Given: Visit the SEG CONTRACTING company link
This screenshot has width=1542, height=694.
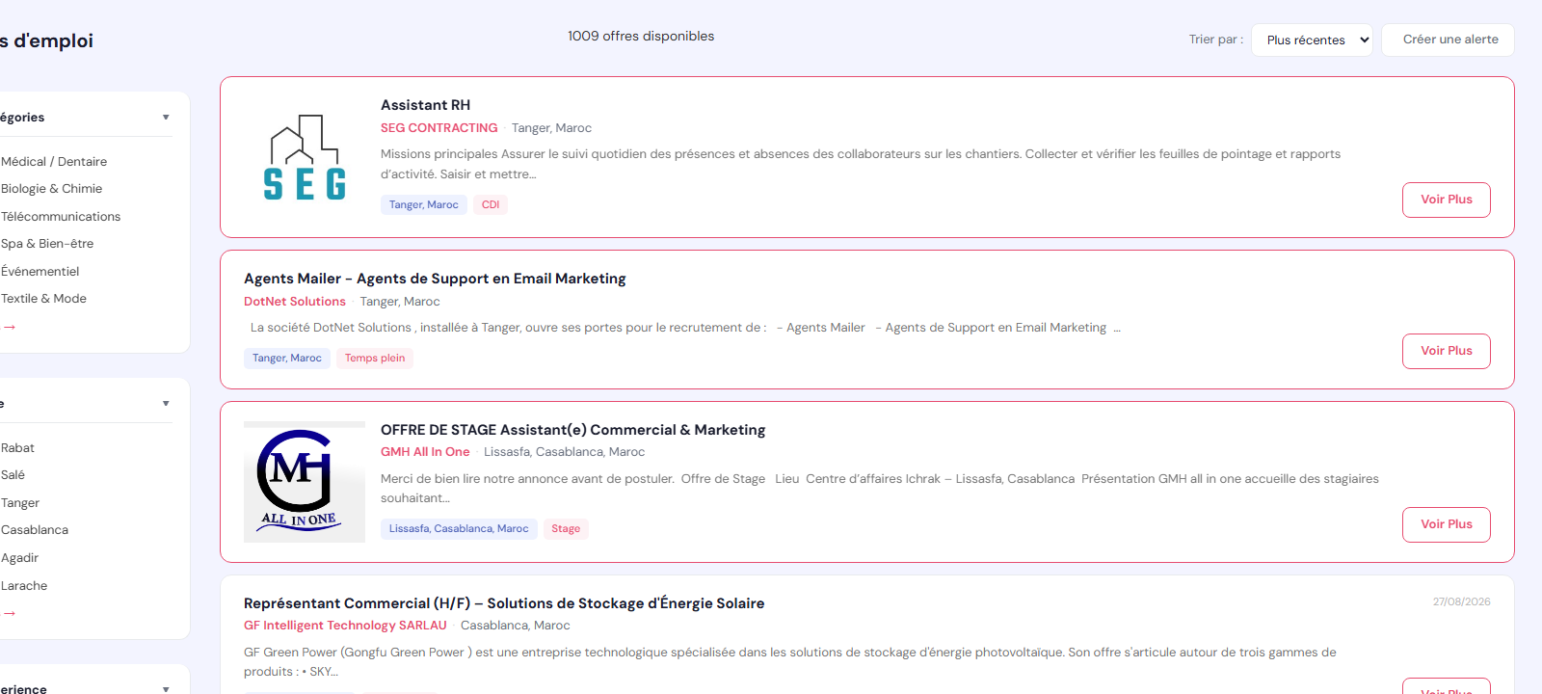Looking at the screenshot, I should point(439,128).
